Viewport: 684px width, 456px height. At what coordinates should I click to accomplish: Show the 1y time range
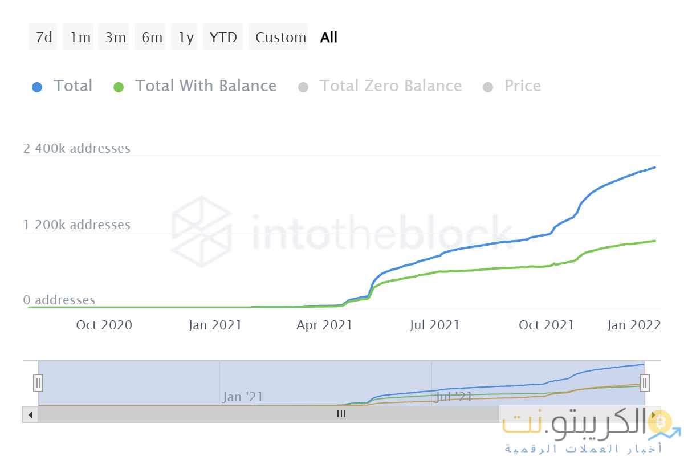(x=185, y=37)
